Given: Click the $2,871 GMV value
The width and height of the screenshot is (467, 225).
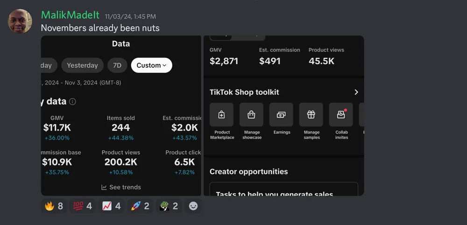Looking at the screenshot, I should point(224,61).
